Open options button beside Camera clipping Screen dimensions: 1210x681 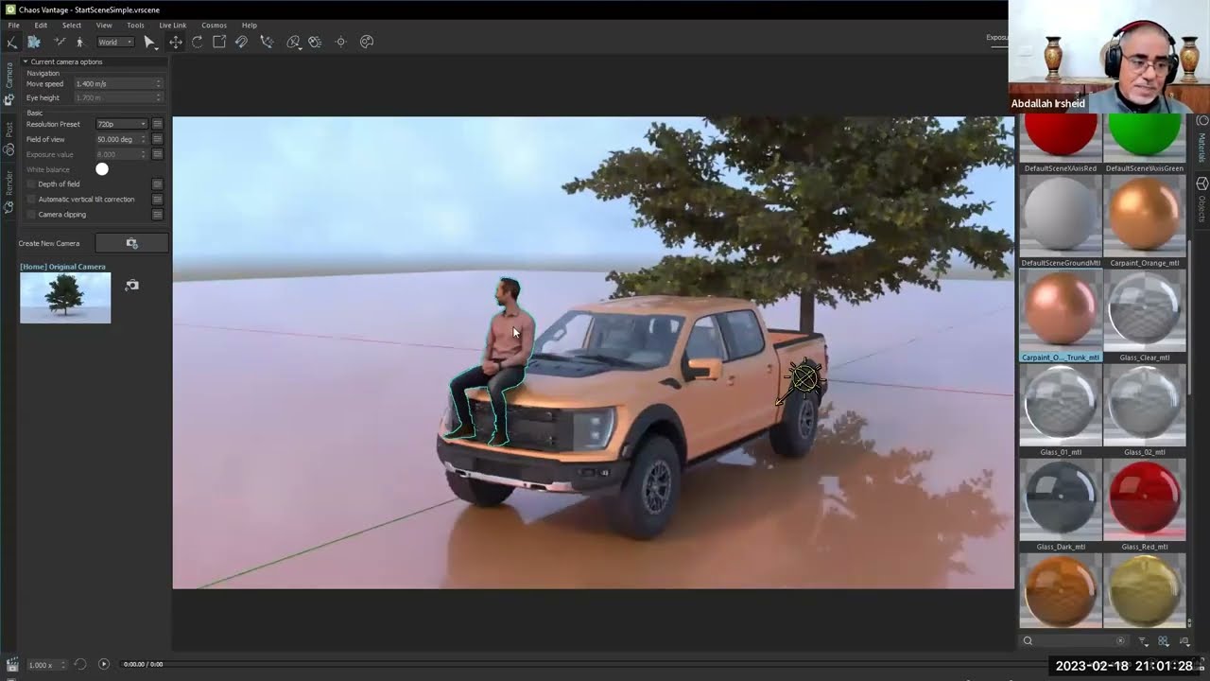tap(158, 214)
